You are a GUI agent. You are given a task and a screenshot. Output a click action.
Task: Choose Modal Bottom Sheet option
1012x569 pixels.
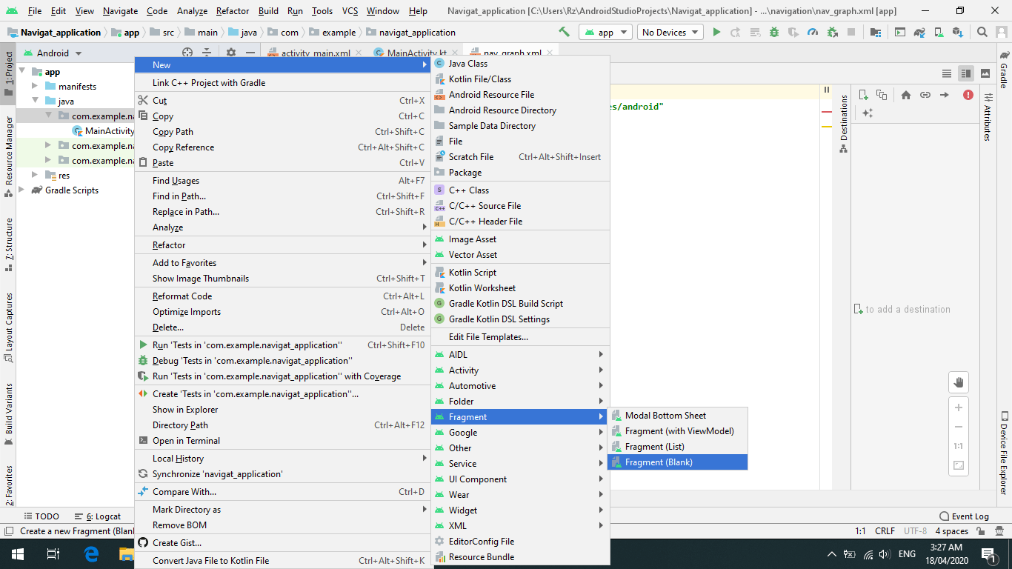pos(677,415)
